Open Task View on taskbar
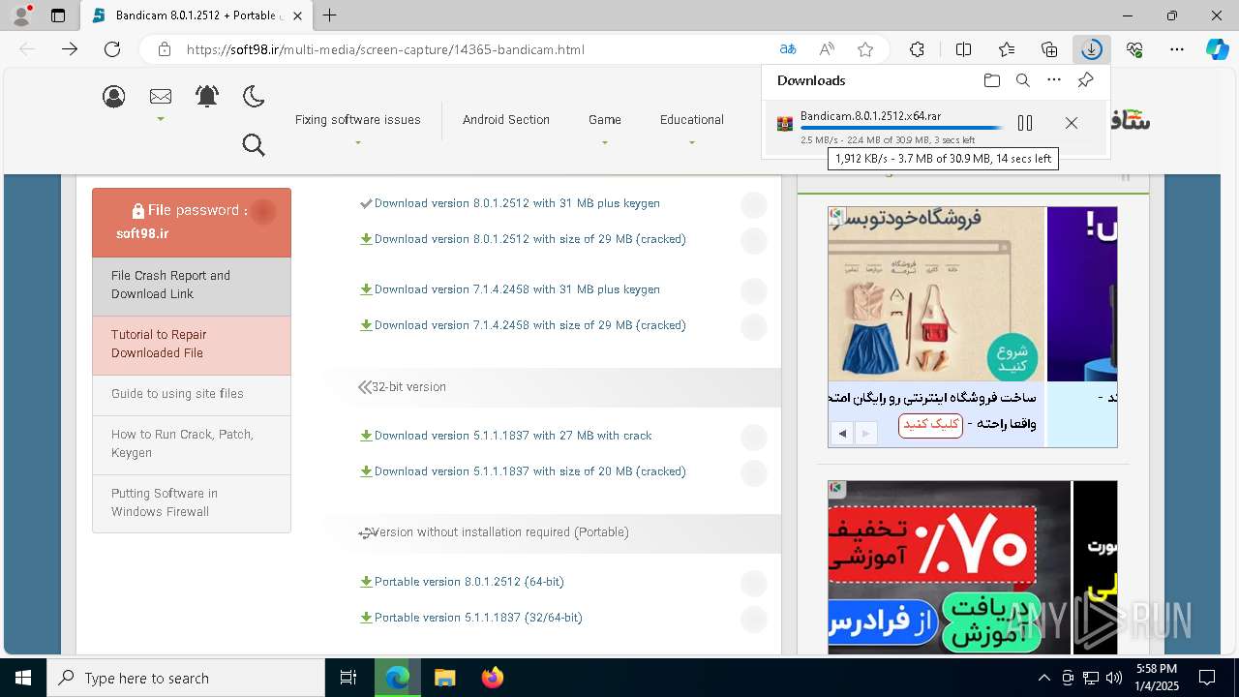The height and width of the screenshot is (697, 1239). point(348,678)
